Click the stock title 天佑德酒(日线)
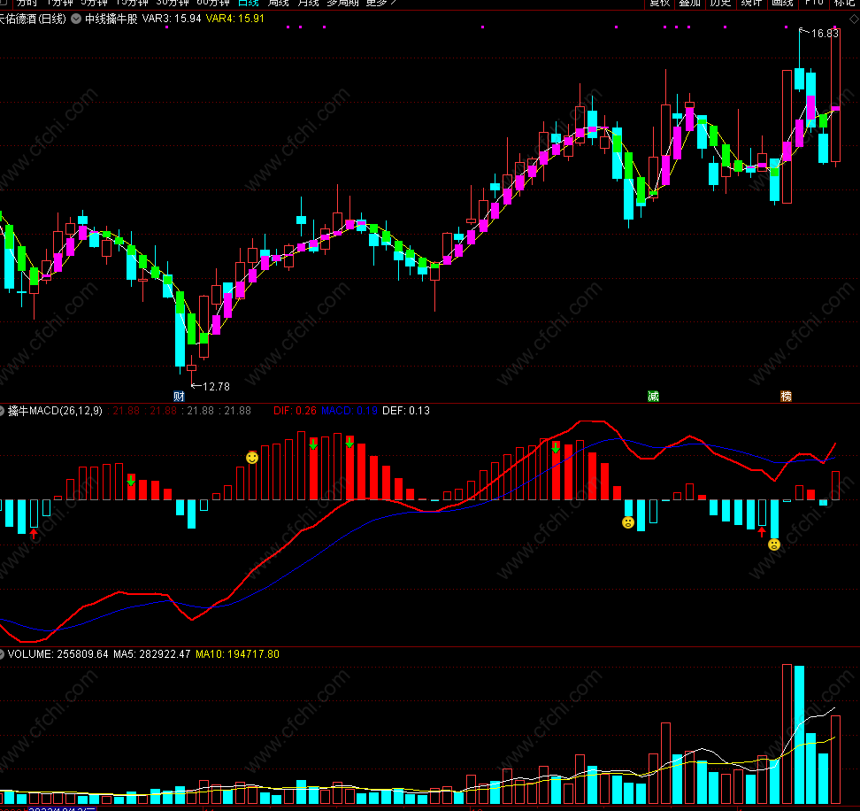Viewport: 860px width, 811px height. 33,19
